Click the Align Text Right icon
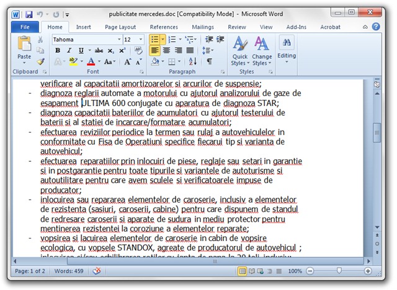 click(x=178, y=50)
